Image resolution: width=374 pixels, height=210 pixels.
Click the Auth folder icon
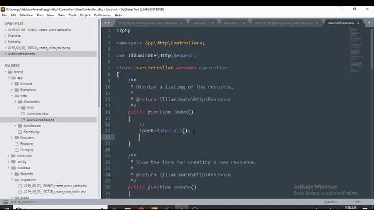click(23, 108)
